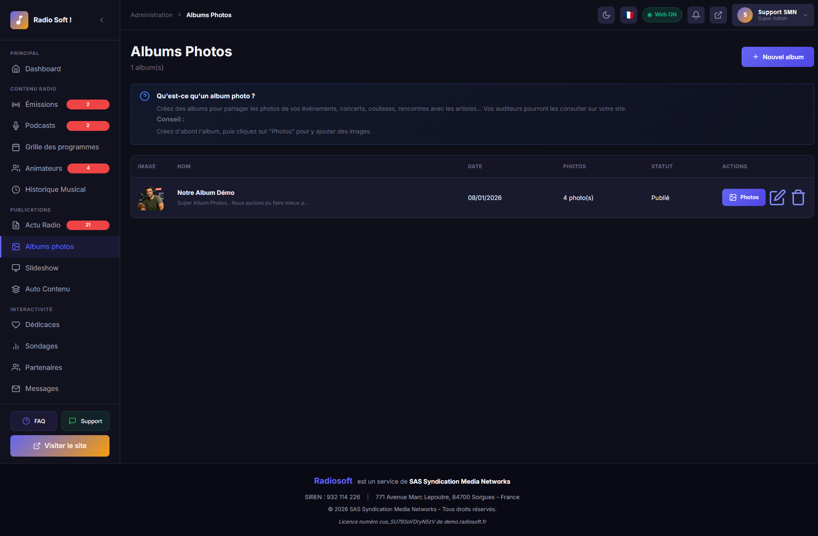Screen dimensions: 818x536
Task: Click the trash icon to delete the album
Action: pyautogui.click(x=798, y=197)
